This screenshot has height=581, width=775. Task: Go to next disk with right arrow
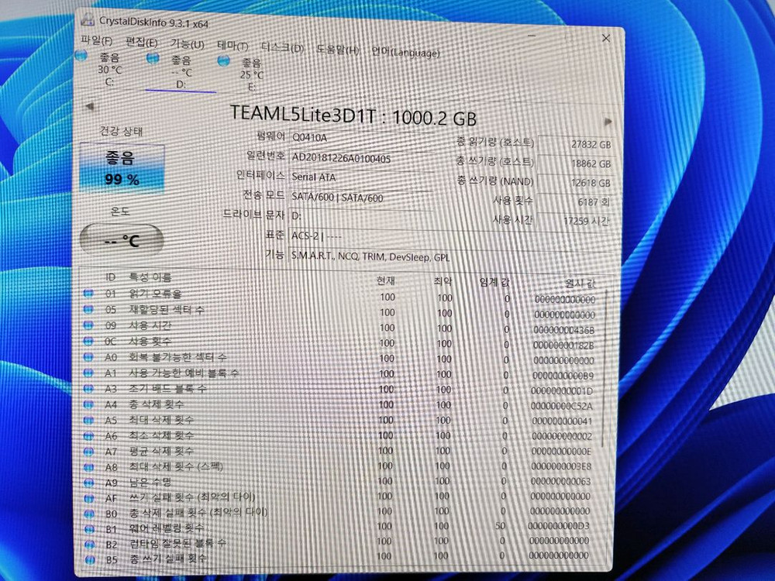pos(608,122)
